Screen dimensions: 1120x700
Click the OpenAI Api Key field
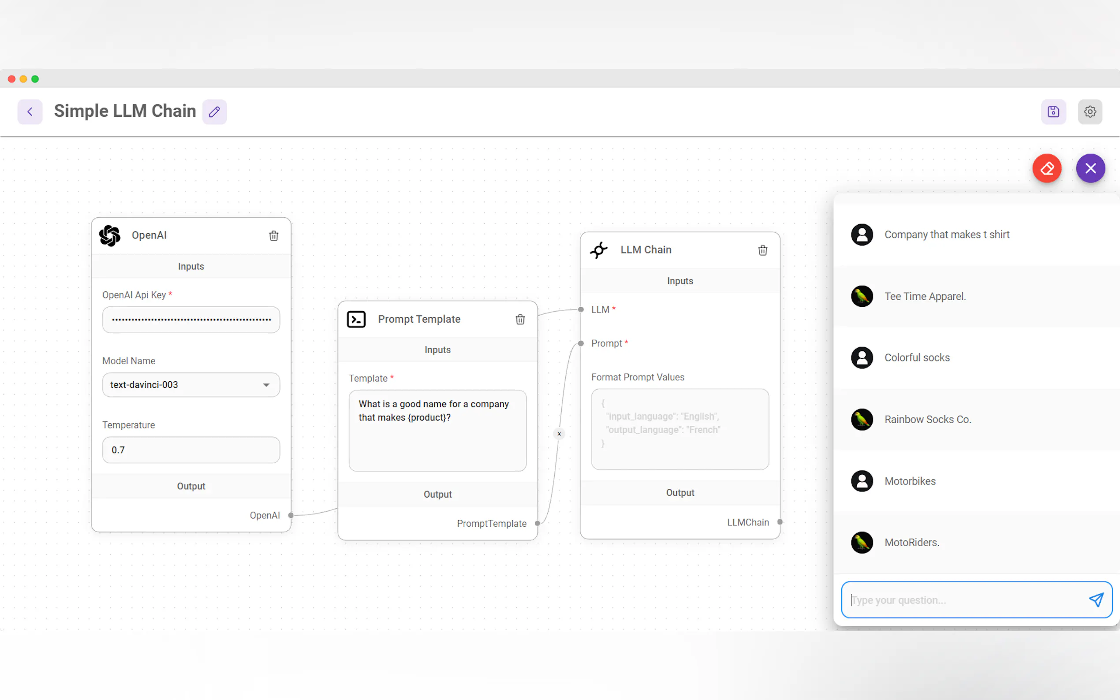pyautogui.click(x=191, y=320)
